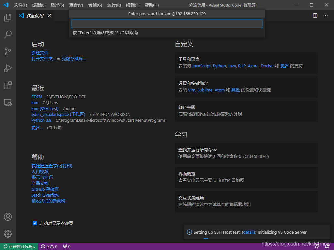Open the Run and Debug view
Screen dimensions: 334x250
(x=8, y=68)
